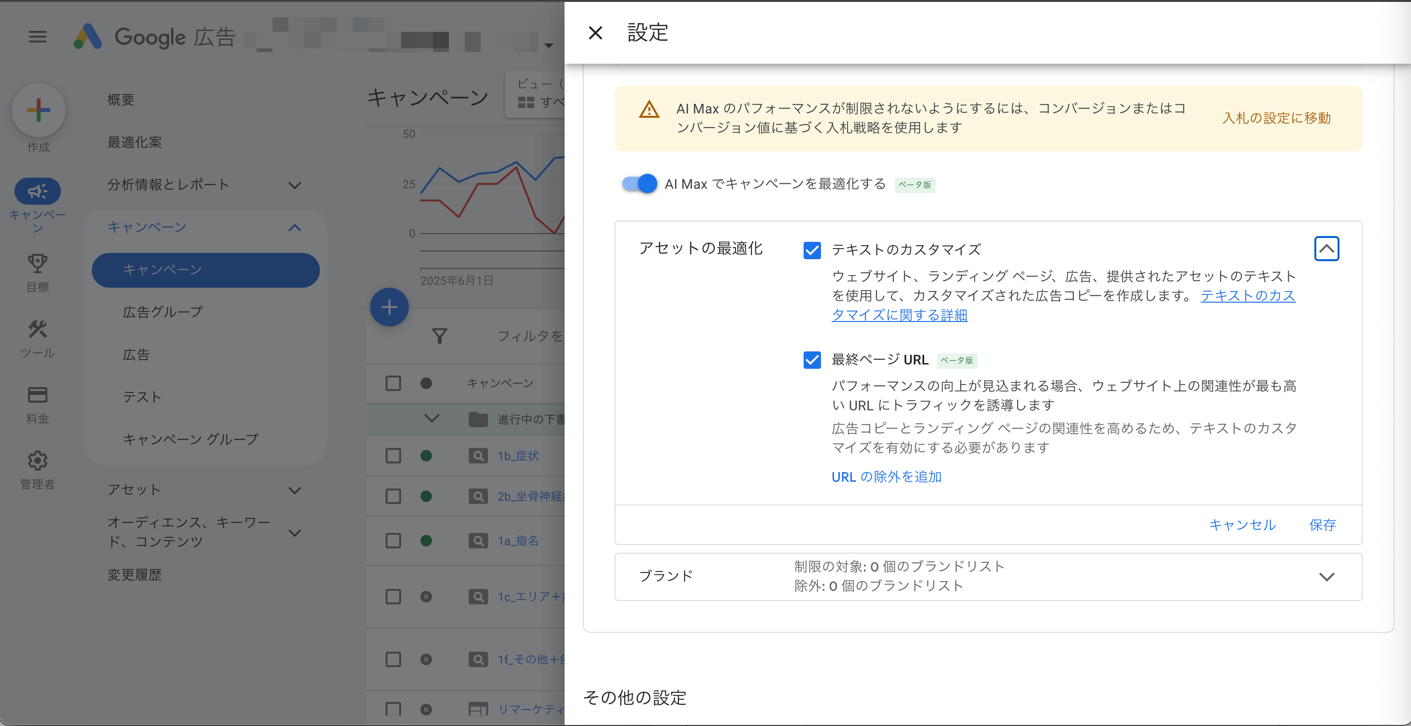Click the キャンセル button
The width and height of the screenshot is (1411, 726).
1242,525
